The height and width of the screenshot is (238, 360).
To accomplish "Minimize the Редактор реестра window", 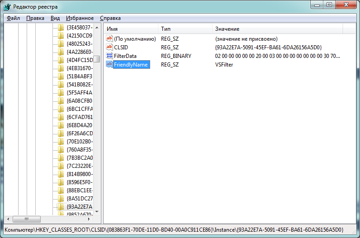I will [x=317, y=5].
